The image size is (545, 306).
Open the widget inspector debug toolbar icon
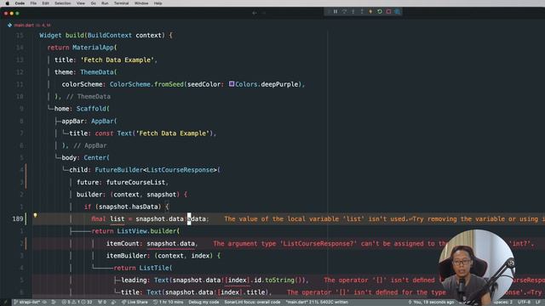point(397,11)
